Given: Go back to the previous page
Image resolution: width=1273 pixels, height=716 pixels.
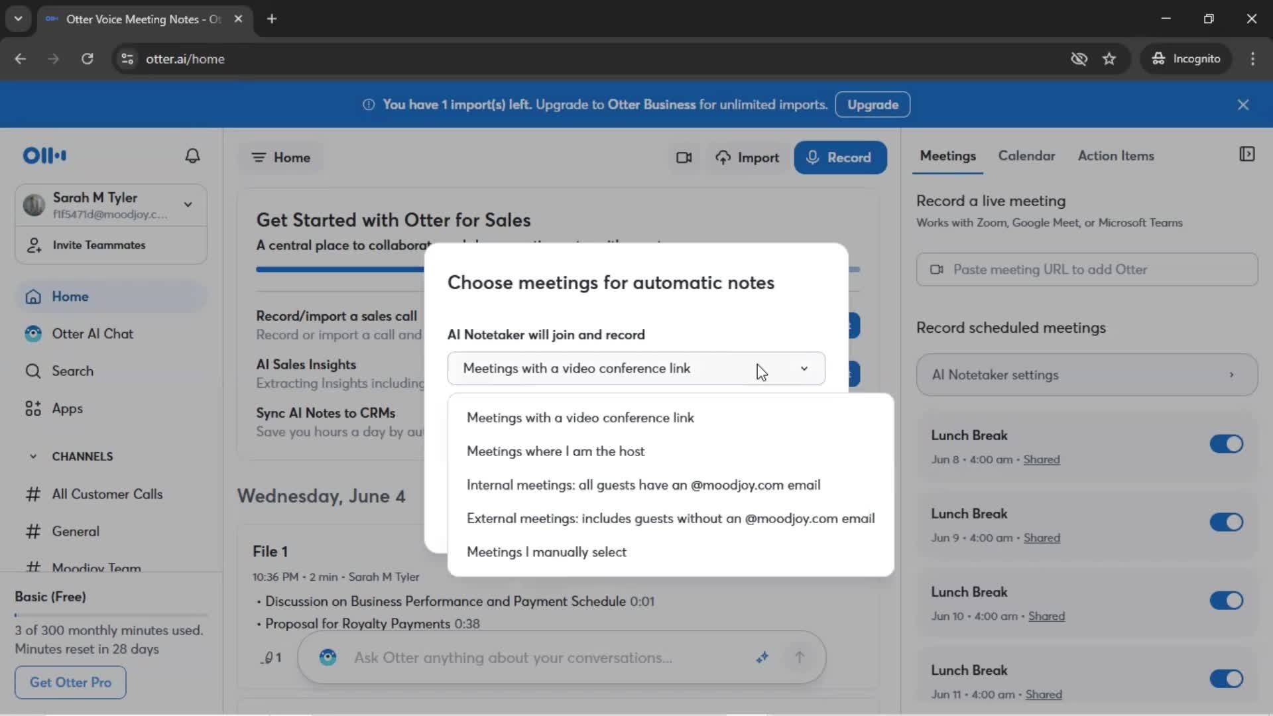Looking at the screenshot, I should [x=21, y=59].
